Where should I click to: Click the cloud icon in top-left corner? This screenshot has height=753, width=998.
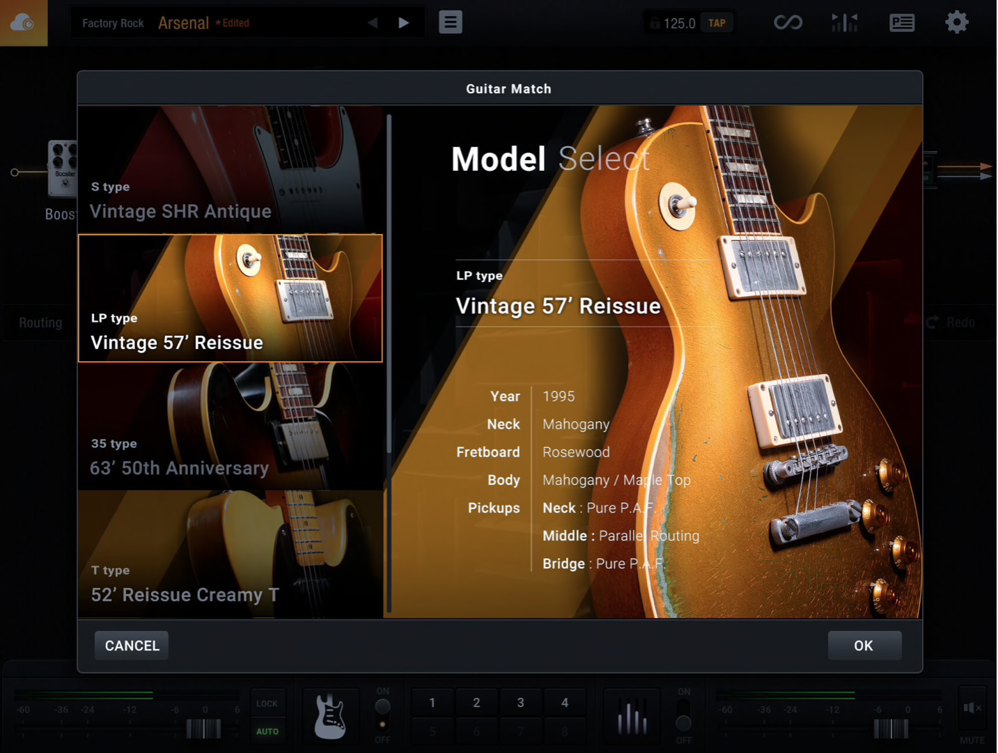24,22
